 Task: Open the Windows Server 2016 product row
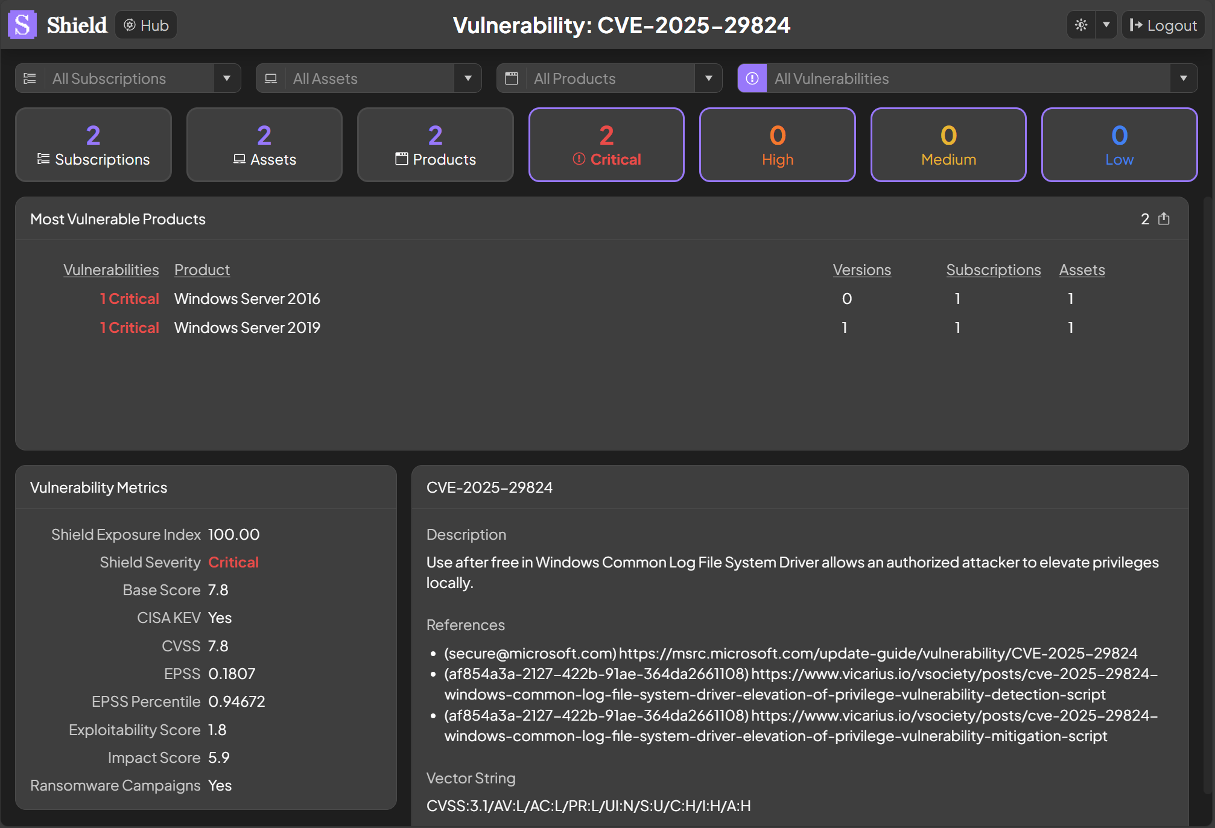point(602,299)
